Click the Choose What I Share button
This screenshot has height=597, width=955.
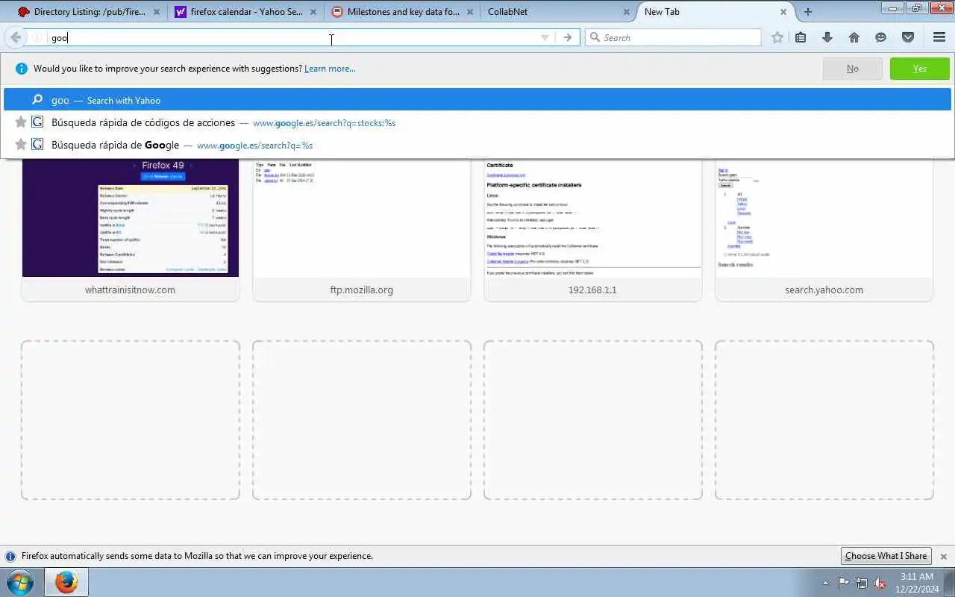tap(886, 556)
